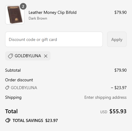Click the quantity badge showing 2
Screen dimensions: 132x131
pyautogui.click(x=23, y=6)
